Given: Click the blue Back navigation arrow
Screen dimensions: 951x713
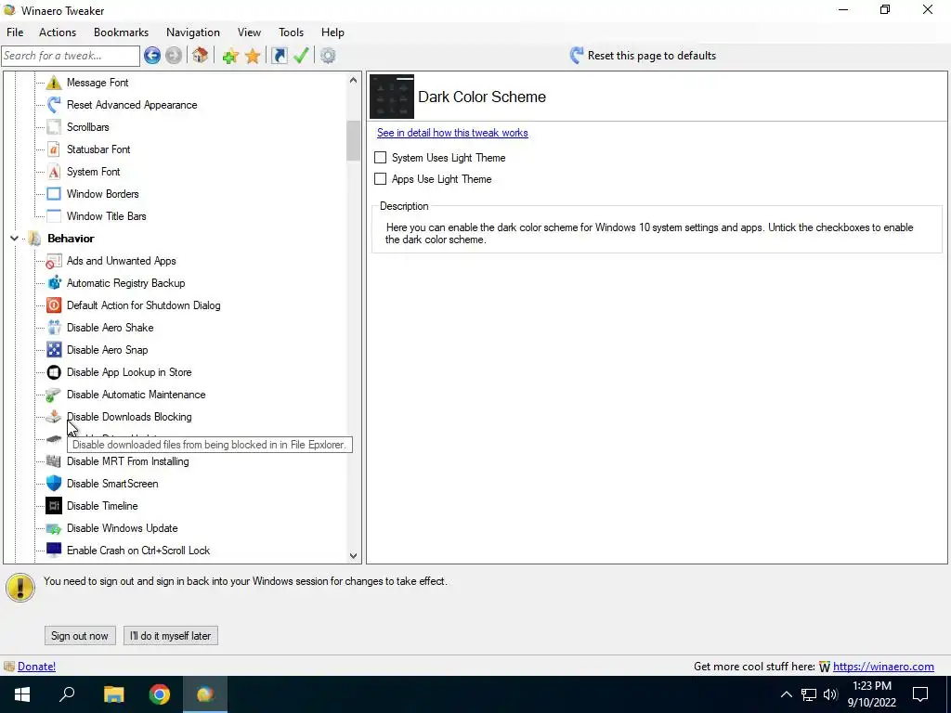Looking at the screenshot, I should click(x=152, y=56).
